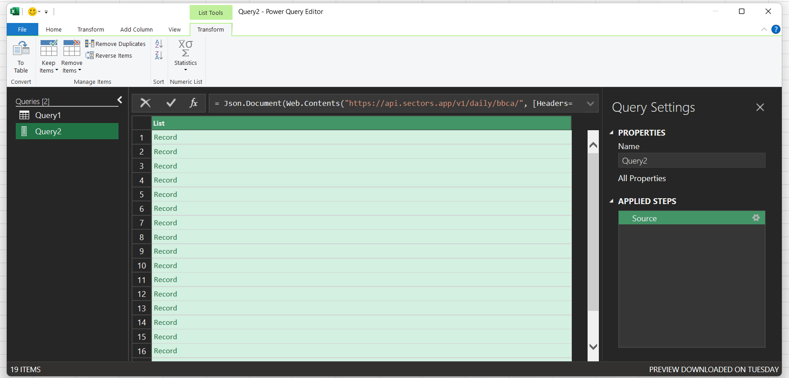Edit the query Name field

692,160
